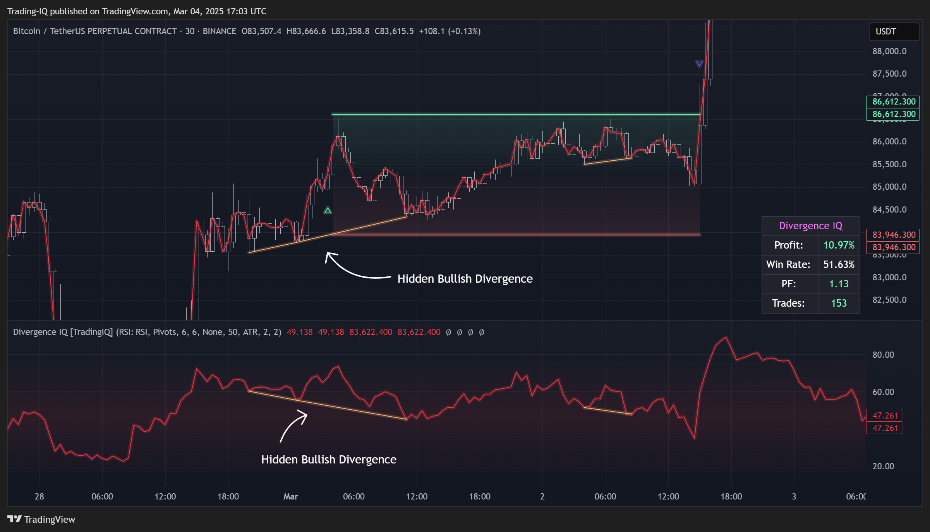930x532 pixels.
Task: Click the BINANCE exchange label in legend
Action: [219, 31]
